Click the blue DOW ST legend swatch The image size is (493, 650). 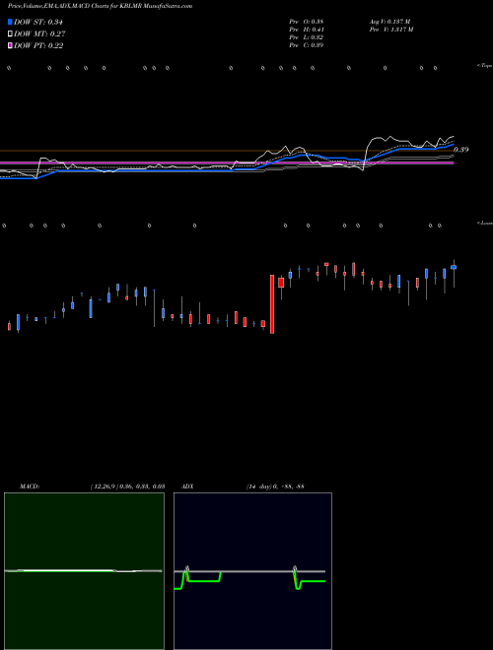pyautogui.click(x=10, y=22)
